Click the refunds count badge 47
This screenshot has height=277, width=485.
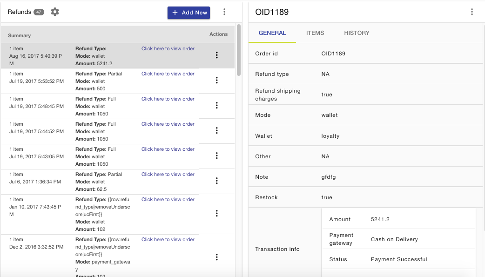[x=39, y=12]
